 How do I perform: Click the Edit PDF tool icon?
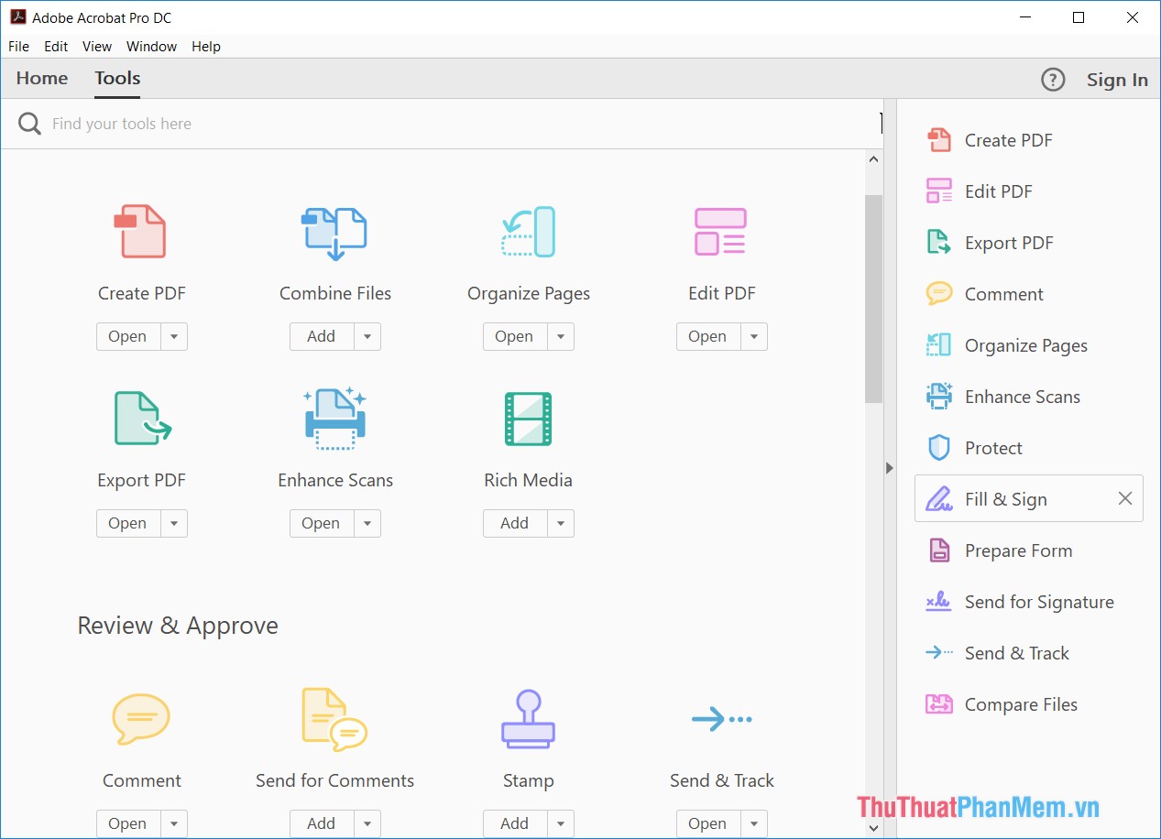pos(721,231)
